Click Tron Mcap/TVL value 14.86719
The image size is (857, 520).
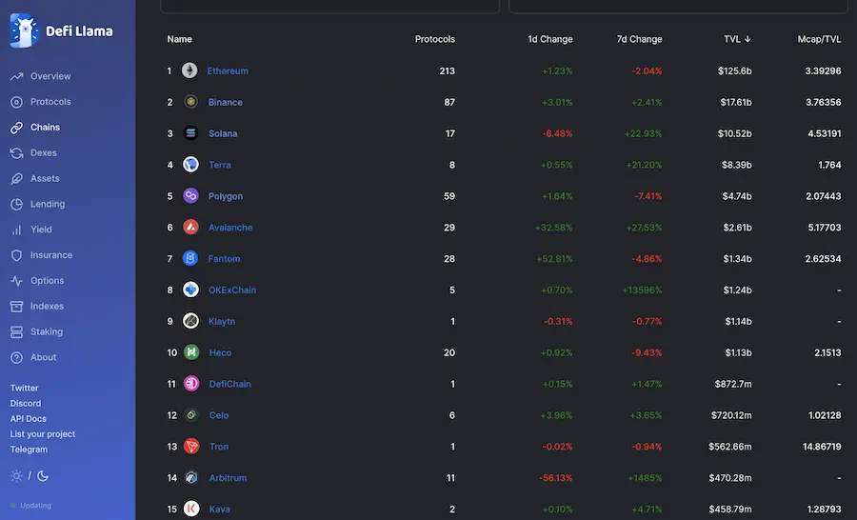[x=822, y=447]
